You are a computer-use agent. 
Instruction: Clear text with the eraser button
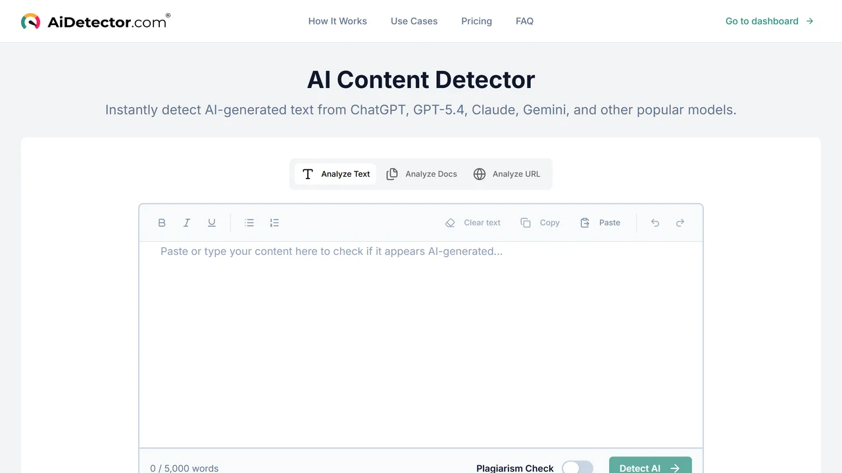click(473, 223)
